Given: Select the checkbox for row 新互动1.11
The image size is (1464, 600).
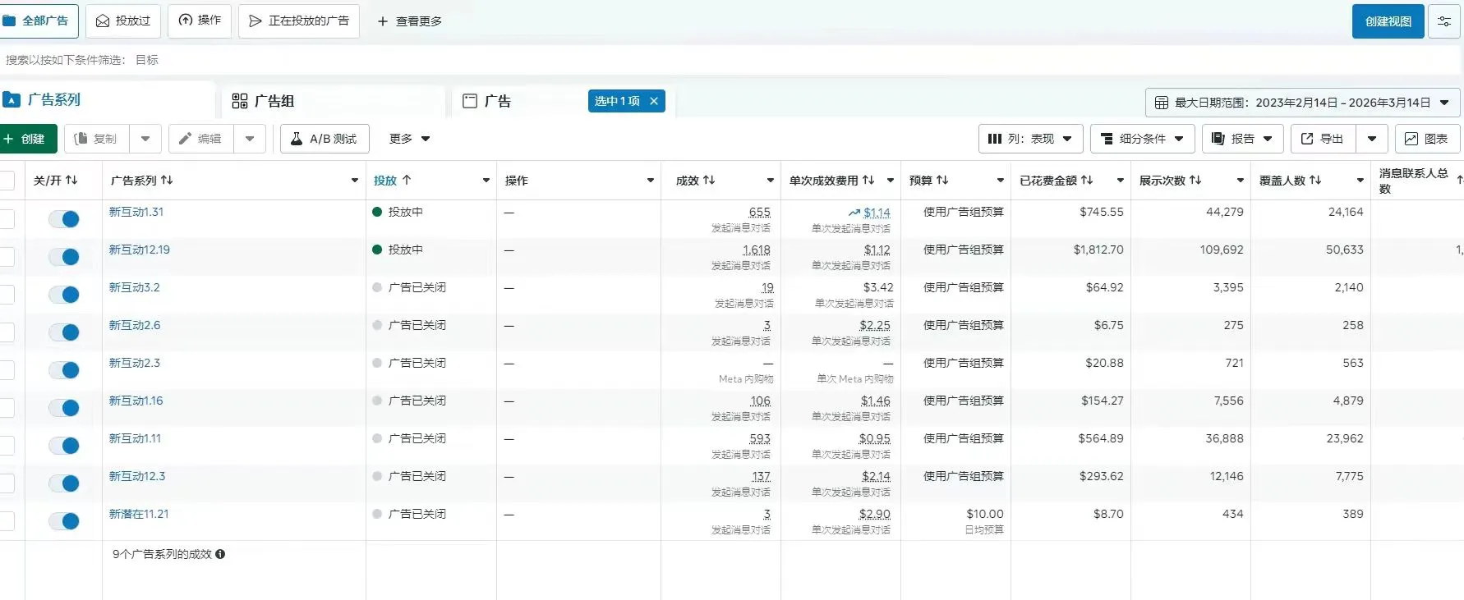Looking at the screenshot, I should (x=7, y=446).
